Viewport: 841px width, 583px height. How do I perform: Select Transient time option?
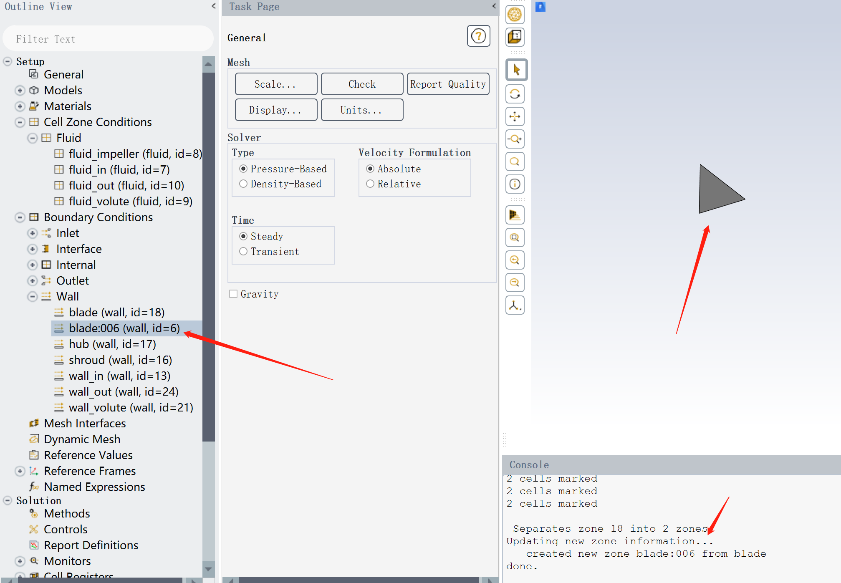click(x=243, y=252)
